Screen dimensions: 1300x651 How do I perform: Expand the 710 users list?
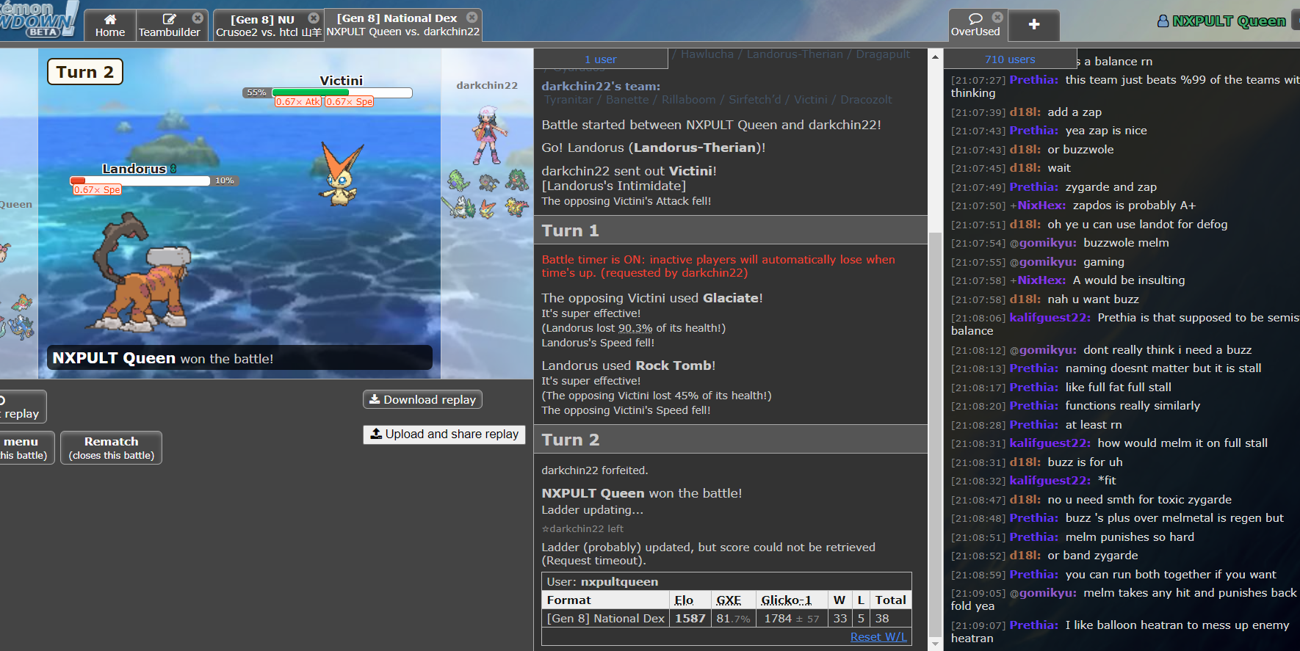click(x=1010, y=59)
